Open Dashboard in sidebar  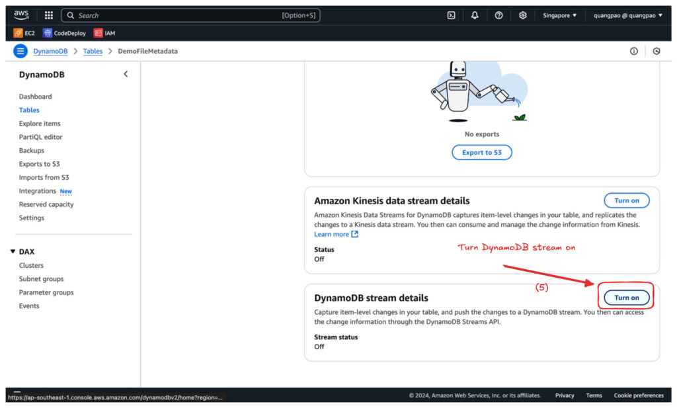pyautogui.click(x=36, y=97)
